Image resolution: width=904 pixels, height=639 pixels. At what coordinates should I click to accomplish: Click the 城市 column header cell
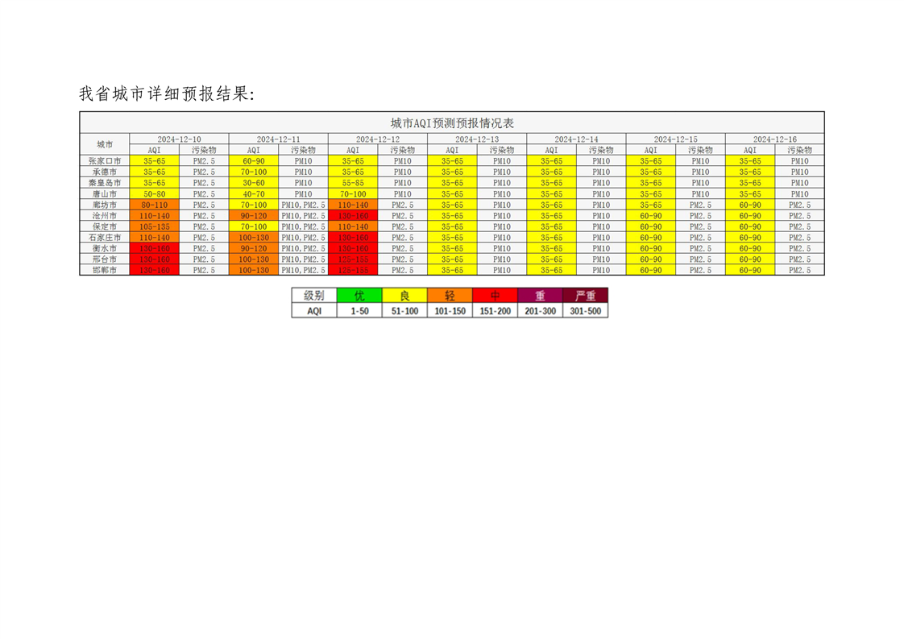coord(105,144)
